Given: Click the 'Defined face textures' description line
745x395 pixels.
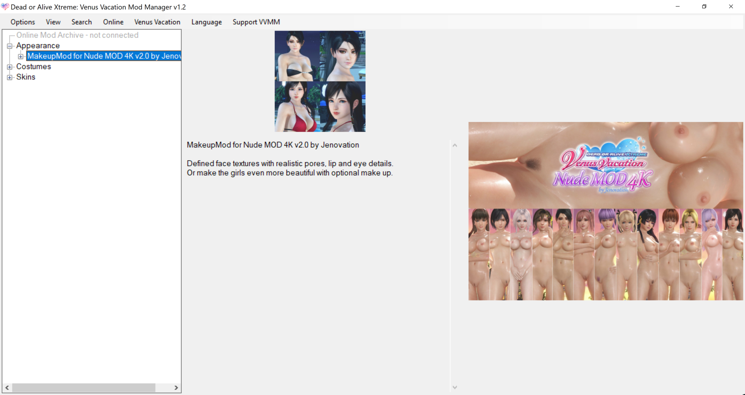Looking at the screenshot, I should 290,163.
